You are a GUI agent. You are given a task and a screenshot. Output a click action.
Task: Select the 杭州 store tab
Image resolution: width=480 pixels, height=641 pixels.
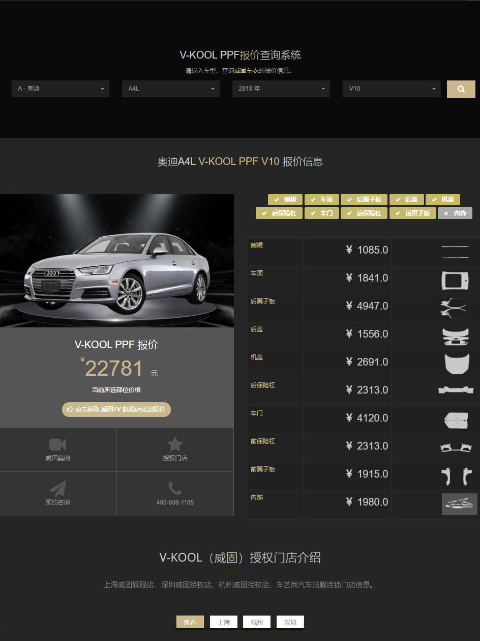click(257, 622)
